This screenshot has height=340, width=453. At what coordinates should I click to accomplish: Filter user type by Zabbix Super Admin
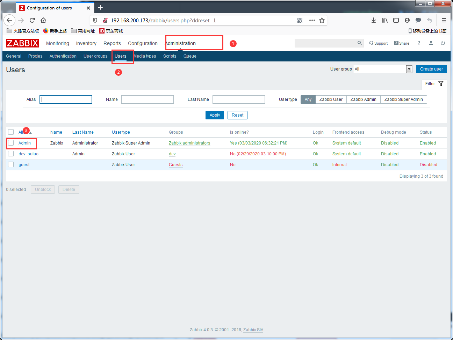(x=404, y=99)
